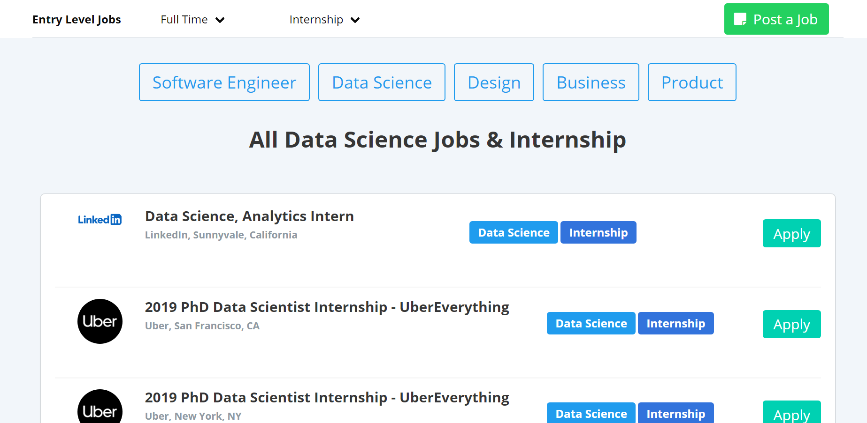Expand the Internship dropdown chevron

point(355,20)
